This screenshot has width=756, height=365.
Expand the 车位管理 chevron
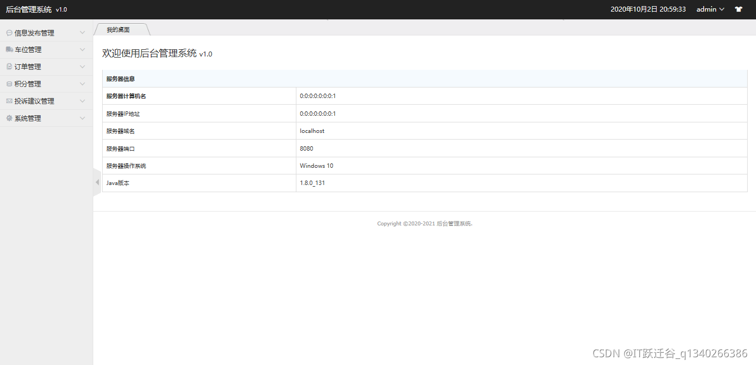click(x=82, y=50)
